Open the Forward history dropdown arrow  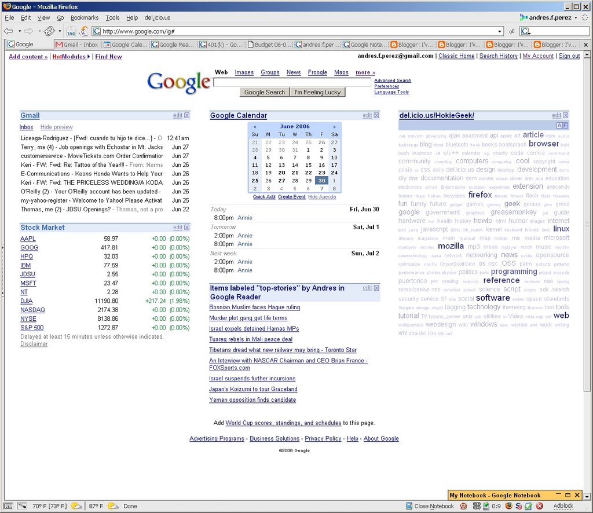(39, 31)
